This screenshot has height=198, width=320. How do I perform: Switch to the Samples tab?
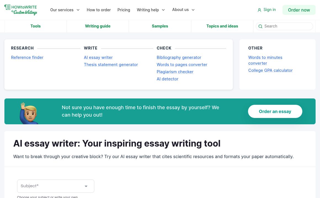160,26
